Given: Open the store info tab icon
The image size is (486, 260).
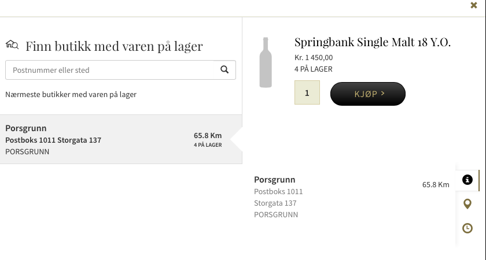Looking at the screenshot, I should click(467, 180).
